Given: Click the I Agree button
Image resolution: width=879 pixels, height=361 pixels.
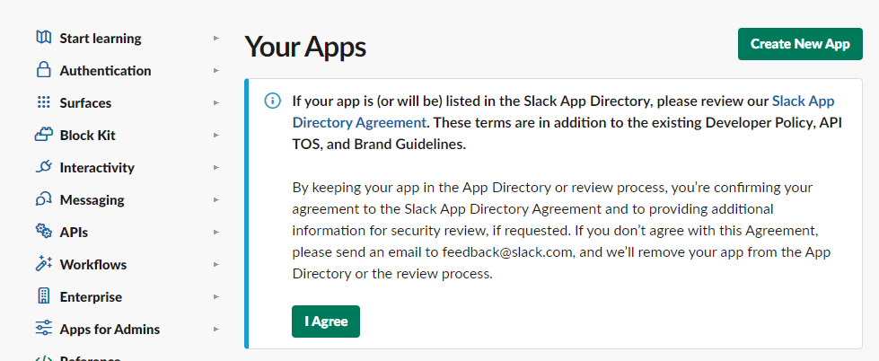Looking at the screenshot, I should click(x=326, y=321).
